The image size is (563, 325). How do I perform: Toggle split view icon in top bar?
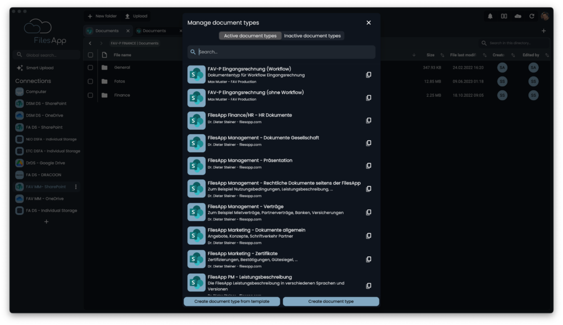504,16
